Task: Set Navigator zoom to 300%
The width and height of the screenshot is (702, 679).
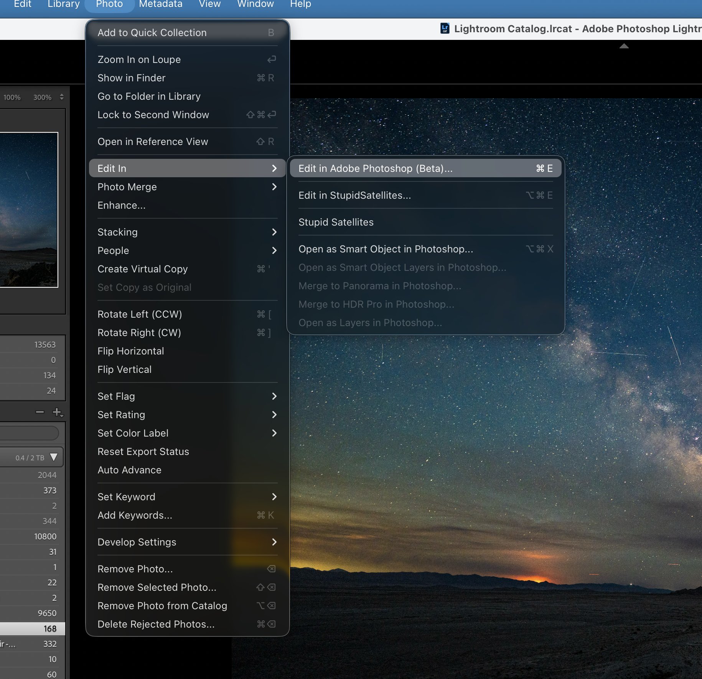Action: coord(42,97)
